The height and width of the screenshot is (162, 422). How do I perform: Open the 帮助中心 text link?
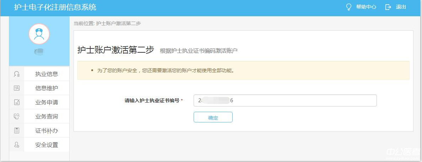(366, 7)
